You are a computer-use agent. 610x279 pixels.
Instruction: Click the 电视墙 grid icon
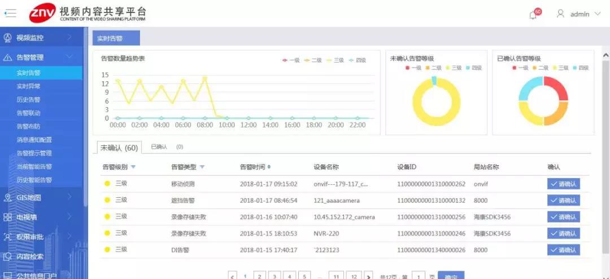(x=8, y=217)
